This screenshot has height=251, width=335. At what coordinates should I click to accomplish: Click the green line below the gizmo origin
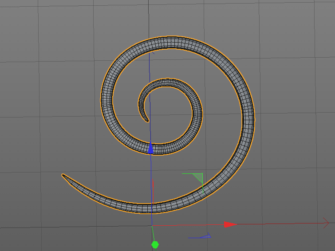tap(153, 233)
